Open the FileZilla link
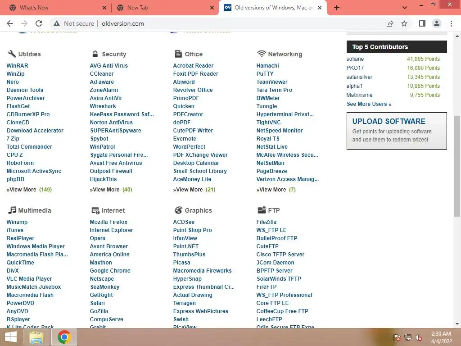This screenshot has width=461, height=346. pos(267,222)
